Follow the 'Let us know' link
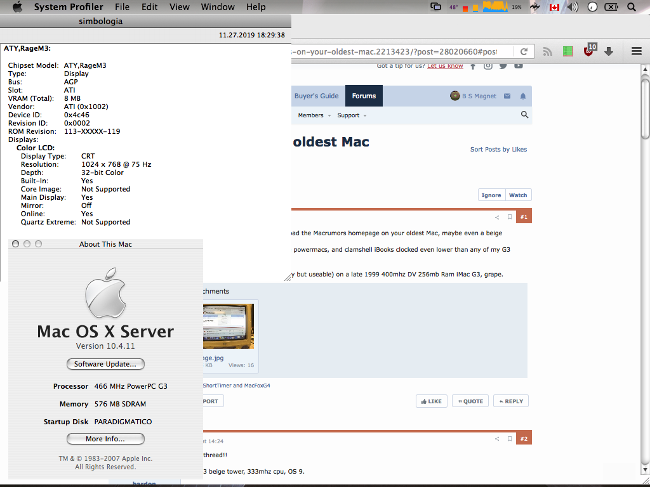The height and width of the screenshot is (487, 650). click(x=445, y=65)
